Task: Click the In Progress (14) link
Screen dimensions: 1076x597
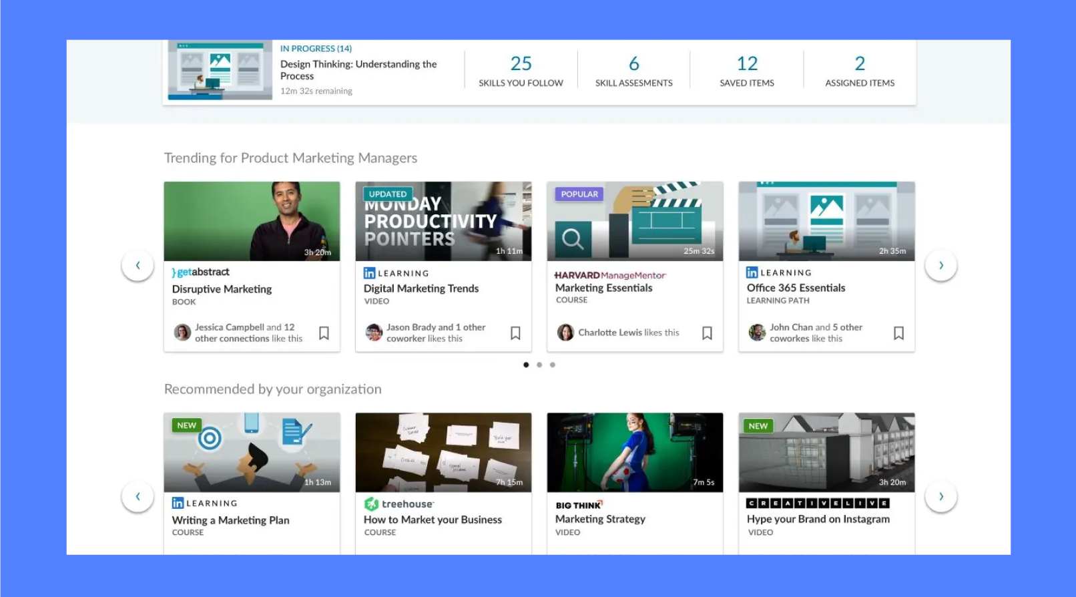Action: pyautogui.click(x=316, y=49)
